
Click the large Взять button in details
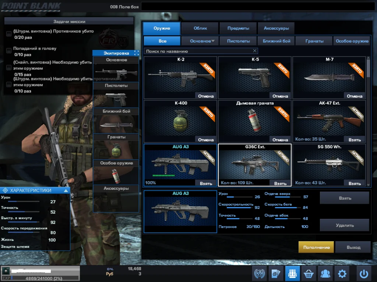pos(345,198)
